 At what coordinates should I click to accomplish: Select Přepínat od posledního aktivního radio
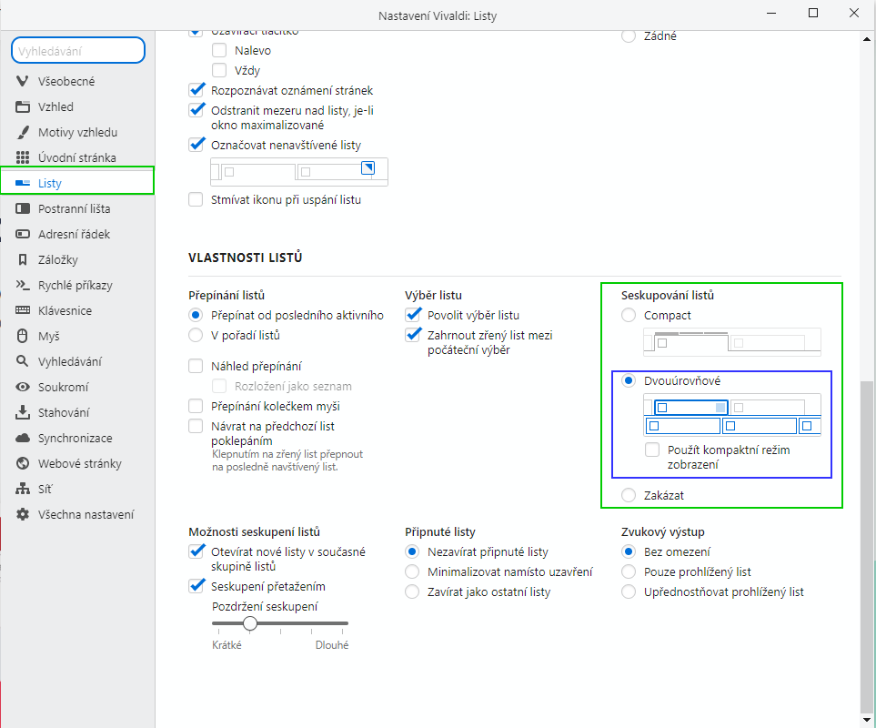point(196,315)
